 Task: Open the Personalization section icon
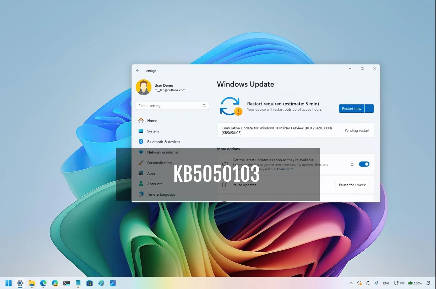tap(141, 163)
